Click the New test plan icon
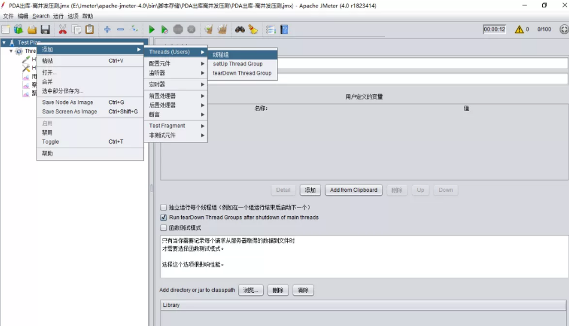This screenshot has height=326, width=569. pyautogui.click(x=6, y=30)
